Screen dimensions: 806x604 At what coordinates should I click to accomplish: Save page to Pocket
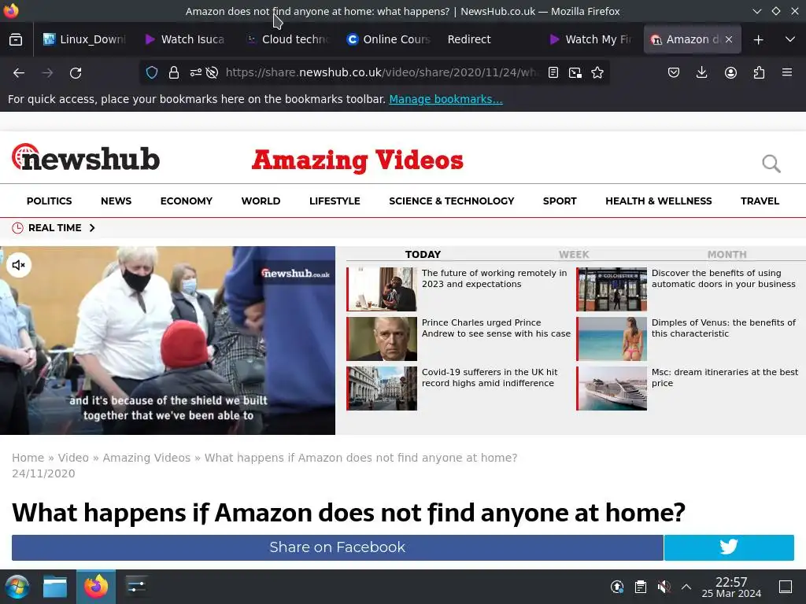(x=674, y=73)
